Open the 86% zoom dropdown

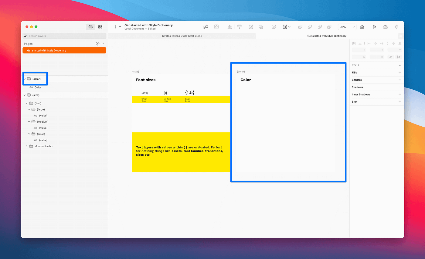pyautogui.click(x=347, y=27)
